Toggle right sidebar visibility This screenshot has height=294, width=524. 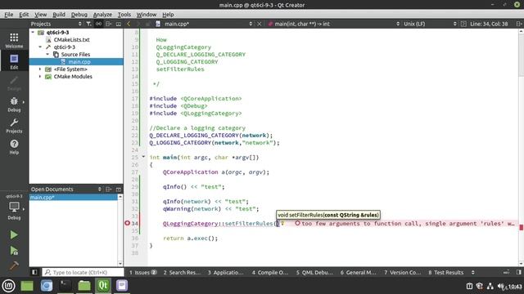click(518, 272)
